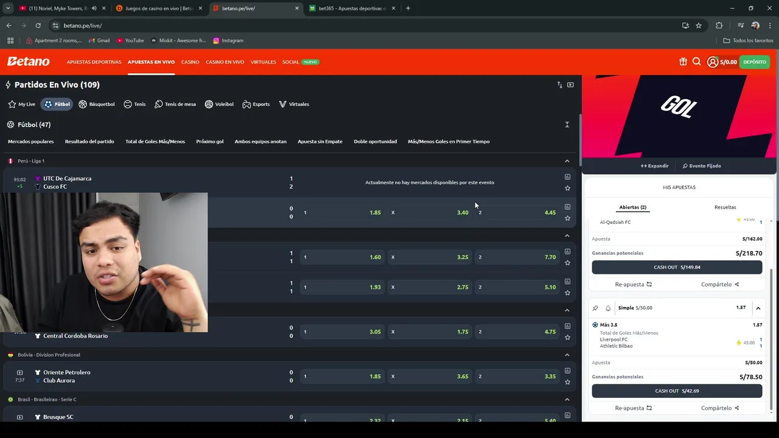Viewport: 779px width, 438px height.
Task: Open stats icon for UTC De Cajamarca match
Action: 567,177
